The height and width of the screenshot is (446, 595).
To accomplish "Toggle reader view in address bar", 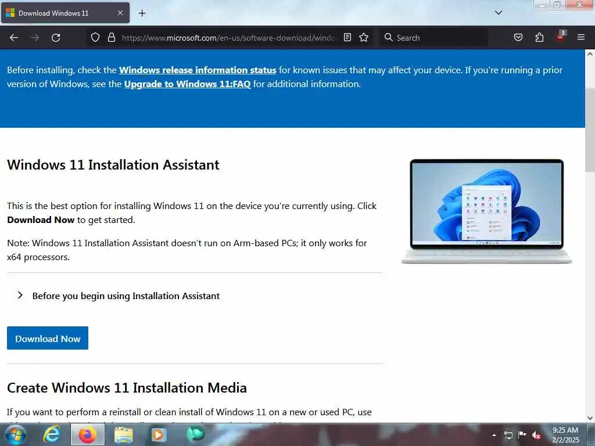I will tap(347, 37).
